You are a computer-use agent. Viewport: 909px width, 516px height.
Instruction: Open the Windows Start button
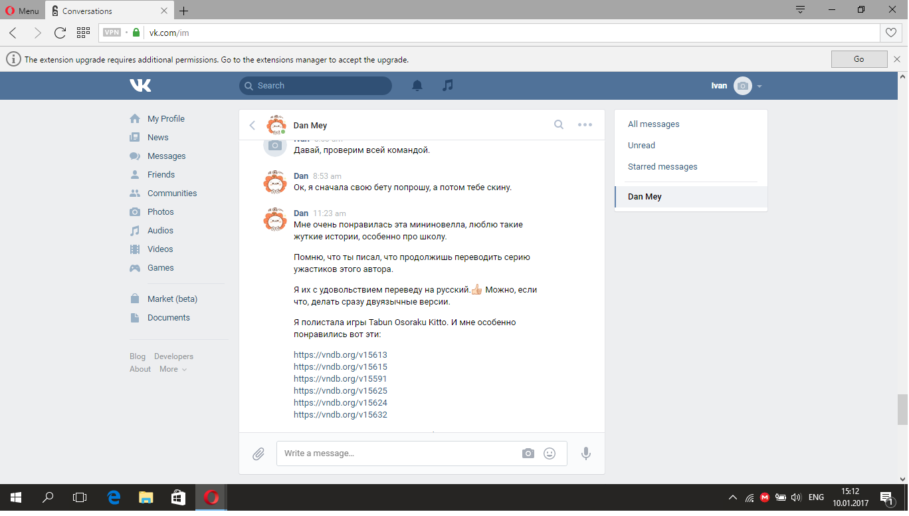point(16,497)
